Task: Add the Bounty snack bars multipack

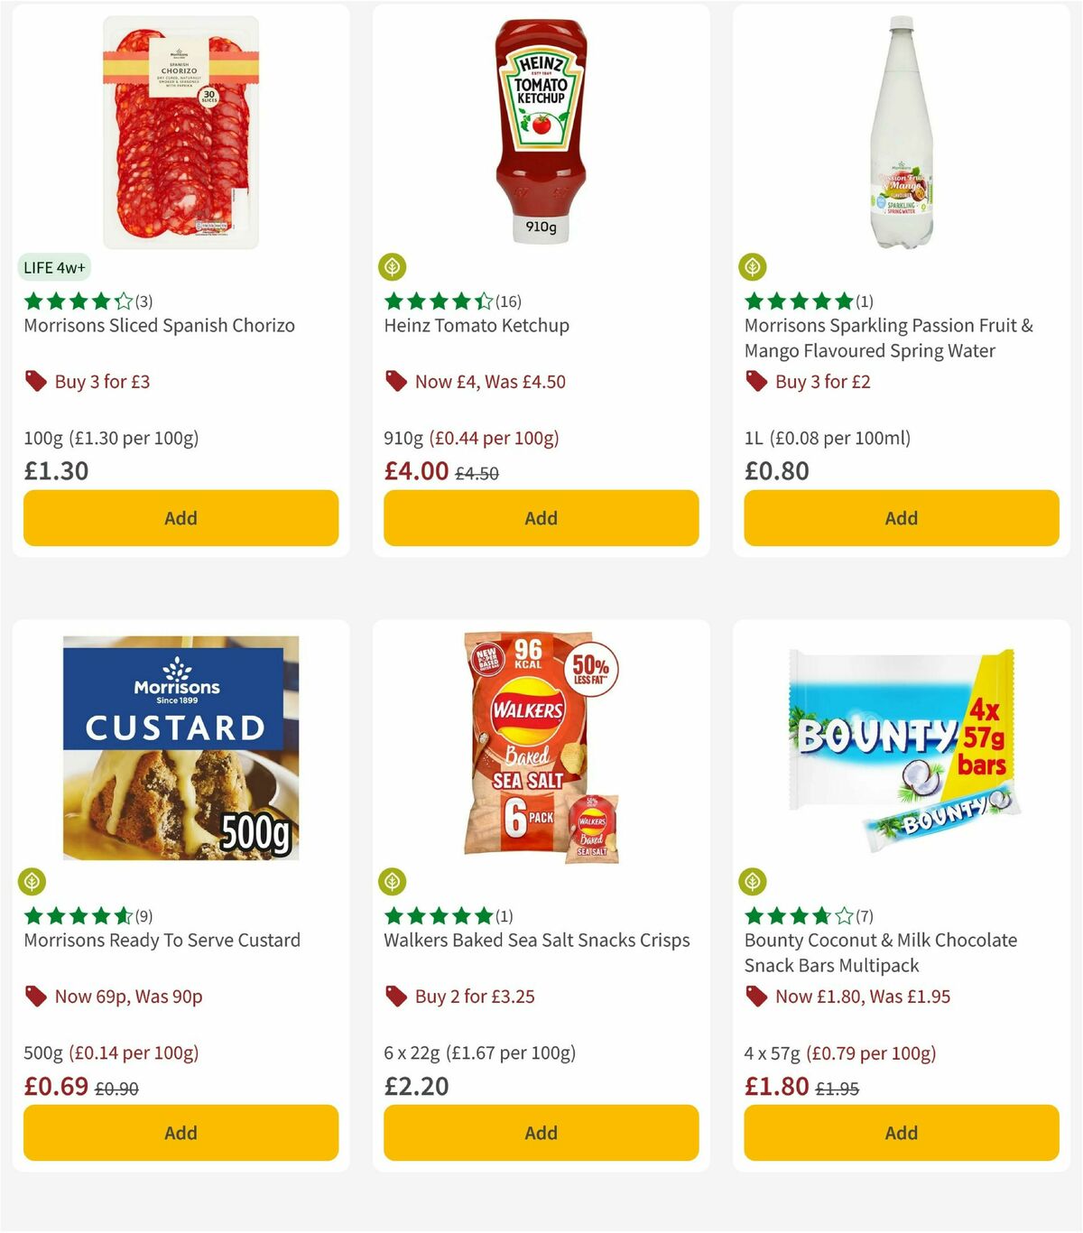Action: tap(901, 1133)
